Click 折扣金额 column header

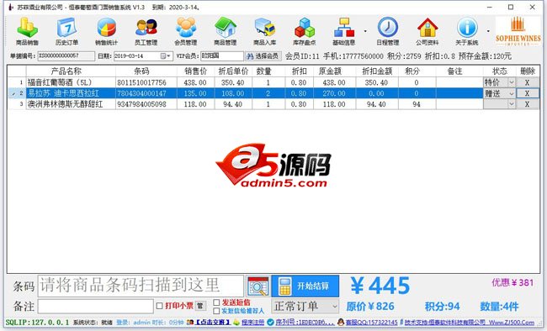click(x=377, y=71)
